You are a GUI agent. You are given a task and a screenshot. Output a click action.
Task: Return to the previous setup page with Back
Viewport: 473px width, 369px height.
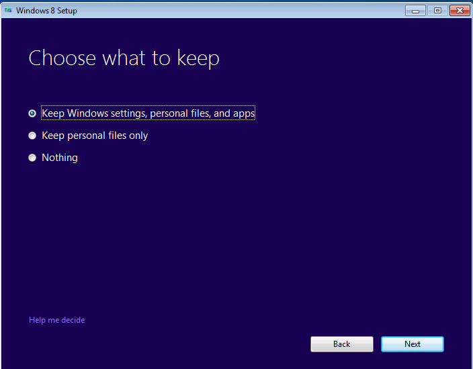click(x=341, y=344)
